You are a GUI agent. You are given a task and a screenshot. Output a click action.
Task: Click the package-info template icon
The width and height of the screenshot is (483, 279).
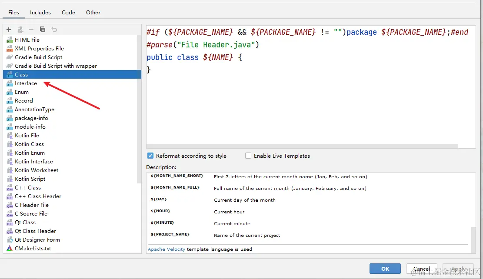click(10, 118)
